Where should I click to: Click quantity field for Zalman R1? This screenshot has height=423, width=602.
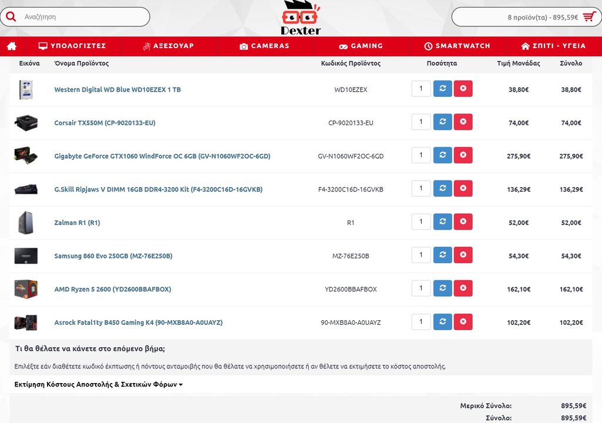421,221
